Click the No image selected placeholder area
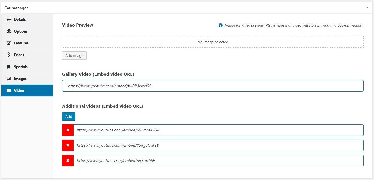 tap(212, 42)
